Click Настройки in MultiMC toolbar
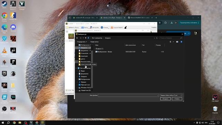This screenshot has height=125, width=222. point(94,27)
